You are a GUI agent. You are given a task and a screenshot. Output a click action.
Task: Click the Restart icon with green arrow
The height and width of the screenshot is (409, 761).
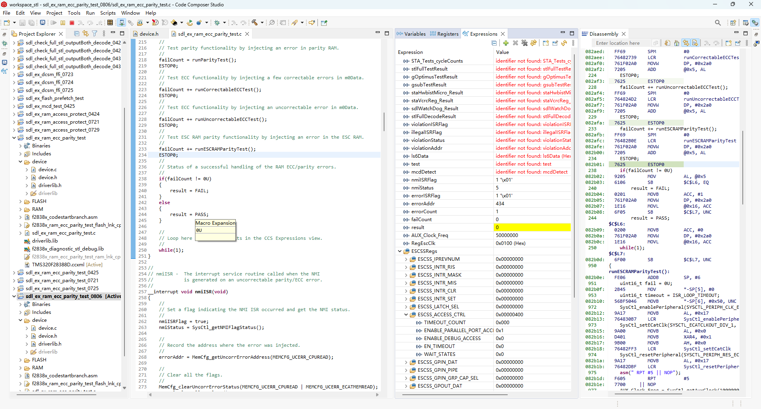point(190,23)
